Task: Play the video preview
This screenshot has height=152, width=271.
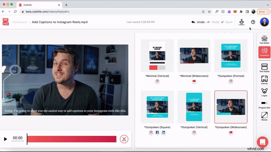Action: tap(5, 139)
